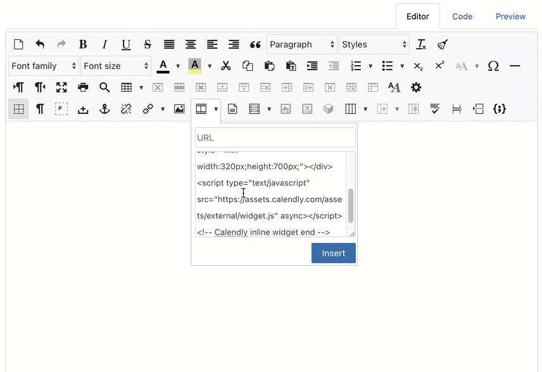This screenshot has height=372, width=542.
Task: Enable fullscreen mode icon
Action: (x=61, y=87)
